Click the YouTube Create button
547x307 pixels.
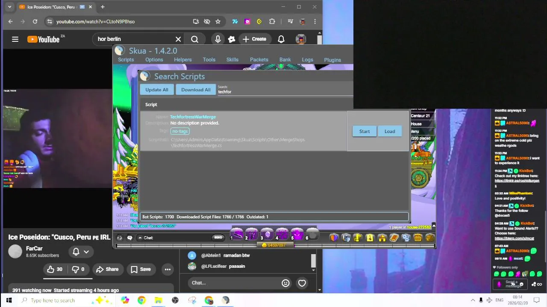(x=254, y=39)
